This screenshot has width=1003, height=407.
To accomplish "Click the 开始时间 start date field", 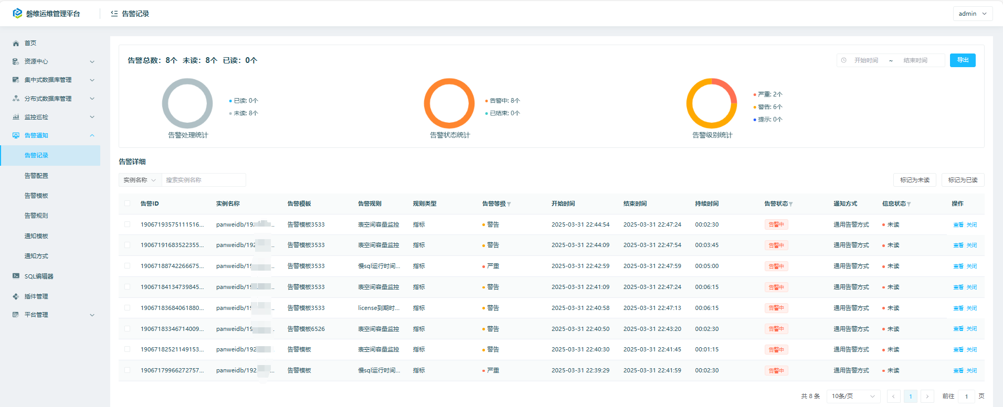I will (x=867, y=60).
